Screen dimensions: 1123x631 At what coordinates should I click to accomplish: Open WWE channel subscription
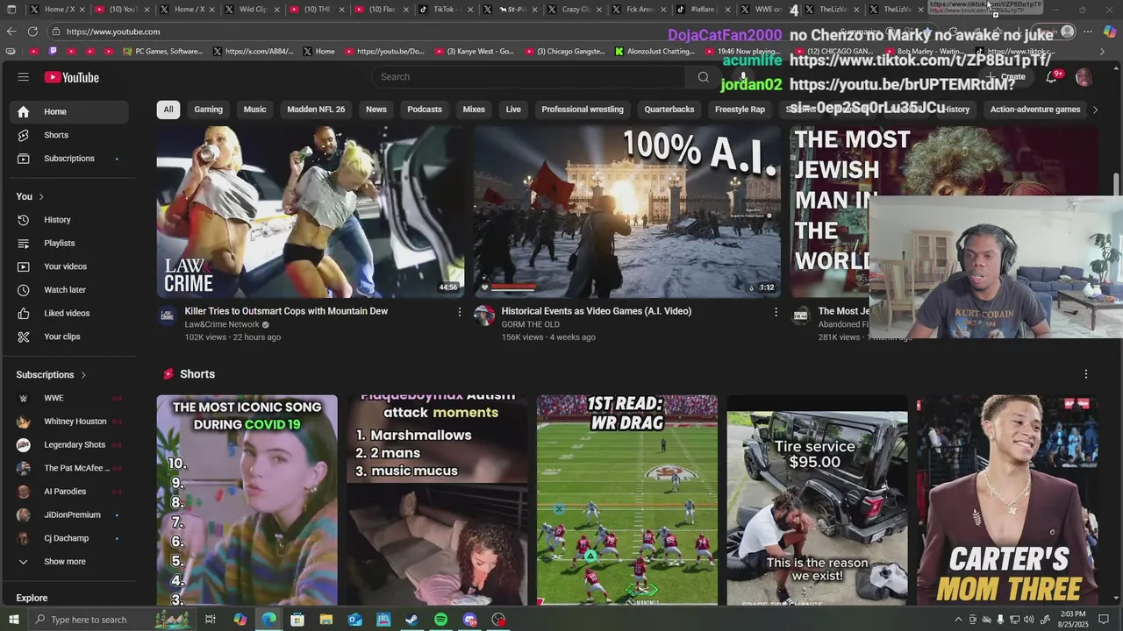point(69,398)
